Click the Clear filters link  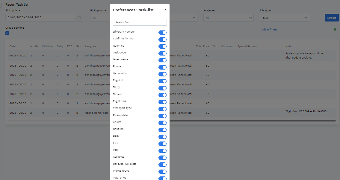pyautogui.click(x=270, y=30)
